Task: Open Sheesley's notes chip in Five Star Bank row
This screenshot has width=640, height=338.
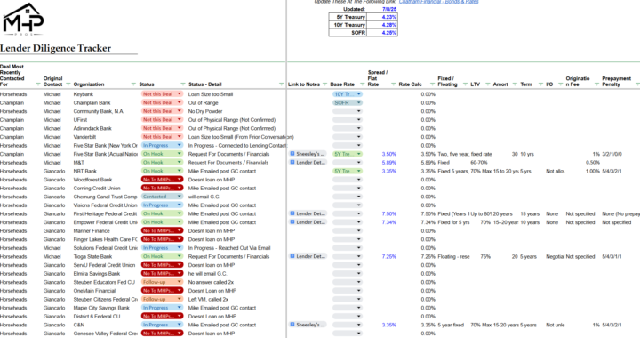Action: [308, 154]
